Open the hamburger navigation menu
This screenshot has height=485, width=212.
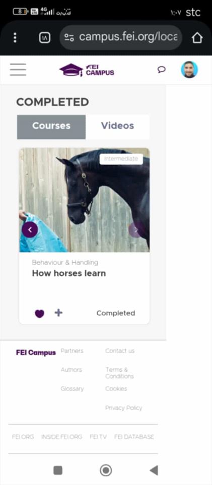[18, 70]
